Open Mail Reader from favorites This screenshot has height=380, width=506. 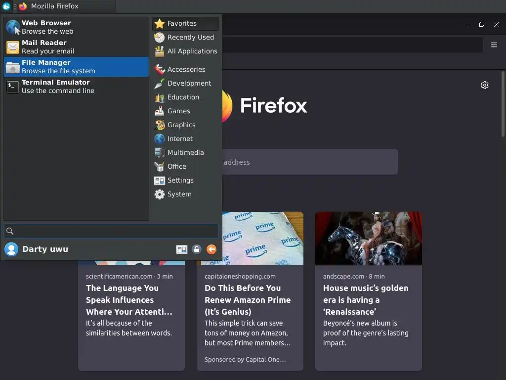[76, 47]
